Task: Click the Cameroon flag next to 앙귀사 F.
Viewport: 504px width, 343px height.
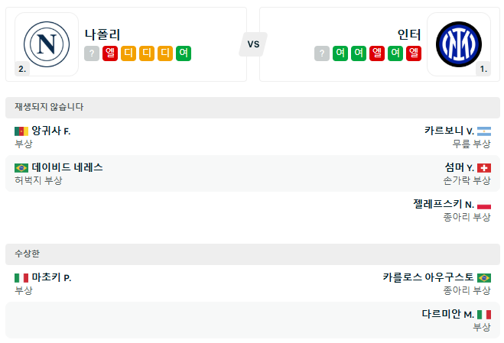Action: point(21,131)
